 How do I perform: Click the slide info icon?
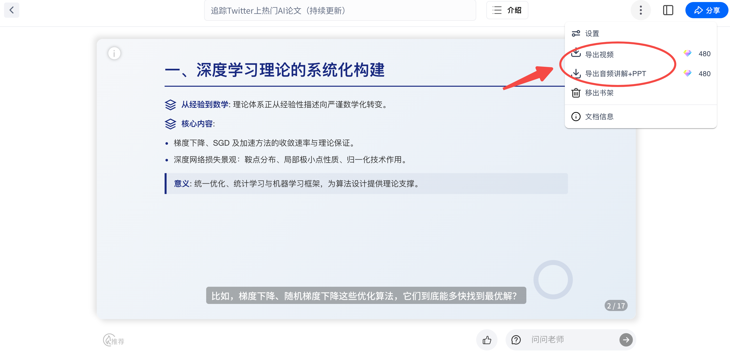[x=114, y=53]
